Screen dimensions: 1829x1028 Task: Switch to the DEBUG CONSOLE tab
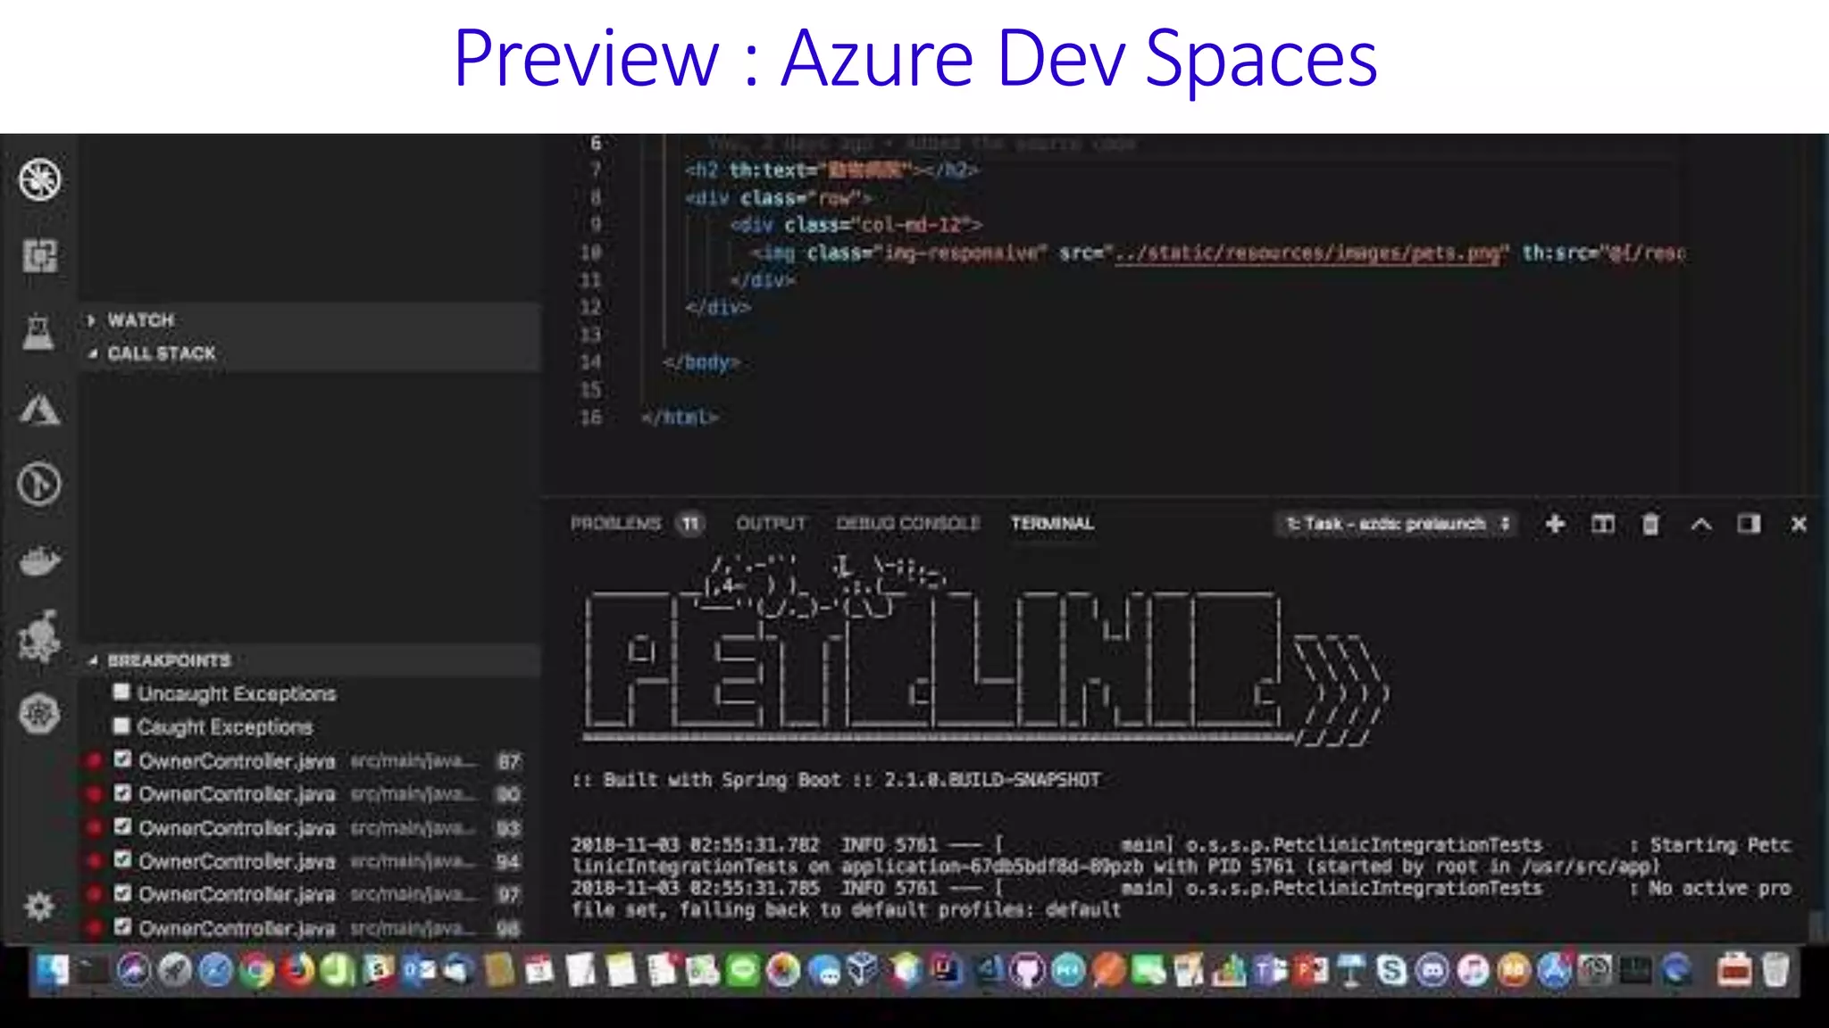point(907,524)
